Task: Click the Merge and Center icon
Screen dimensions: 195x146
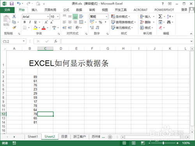Action: tap(81, 22)
